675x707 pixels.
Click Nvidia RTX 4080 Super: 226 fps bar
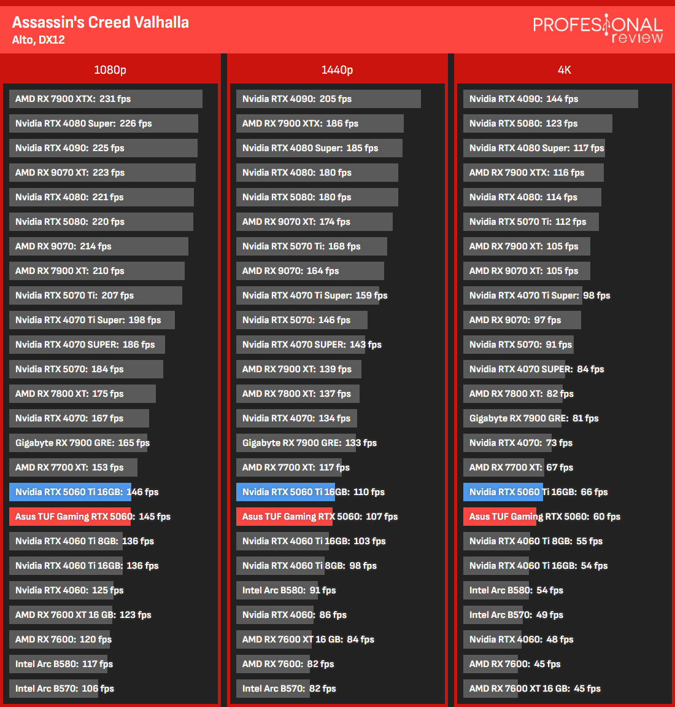[104, 123]
